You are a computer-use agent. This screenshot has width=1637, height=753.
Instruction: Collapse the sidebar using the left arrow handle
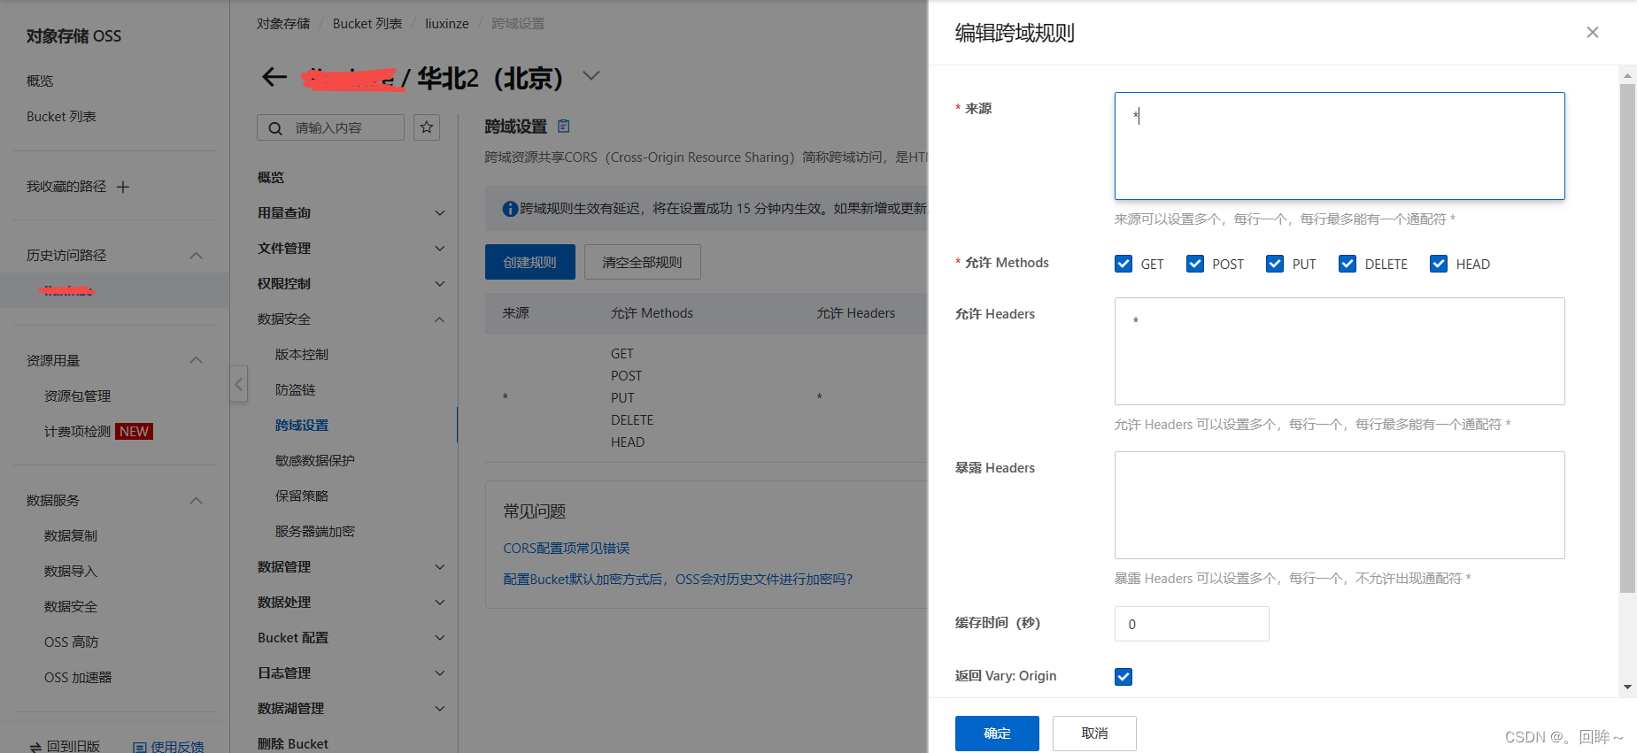(238, 384)
